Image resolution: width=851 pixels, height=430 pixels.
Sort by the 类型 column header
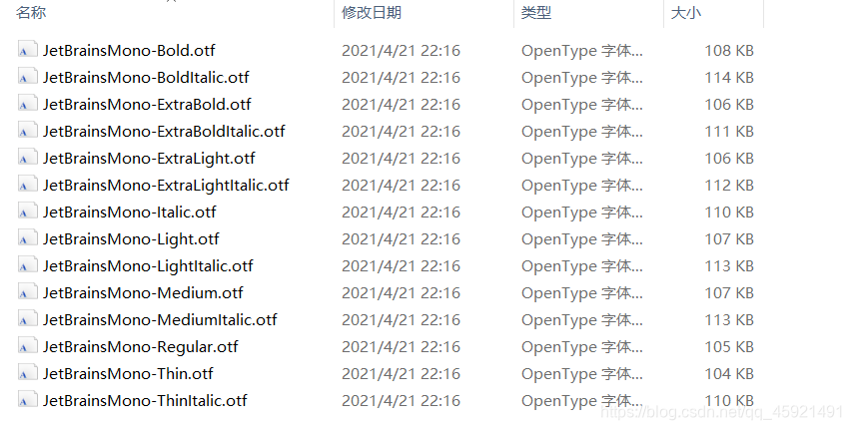coord(536,13)
